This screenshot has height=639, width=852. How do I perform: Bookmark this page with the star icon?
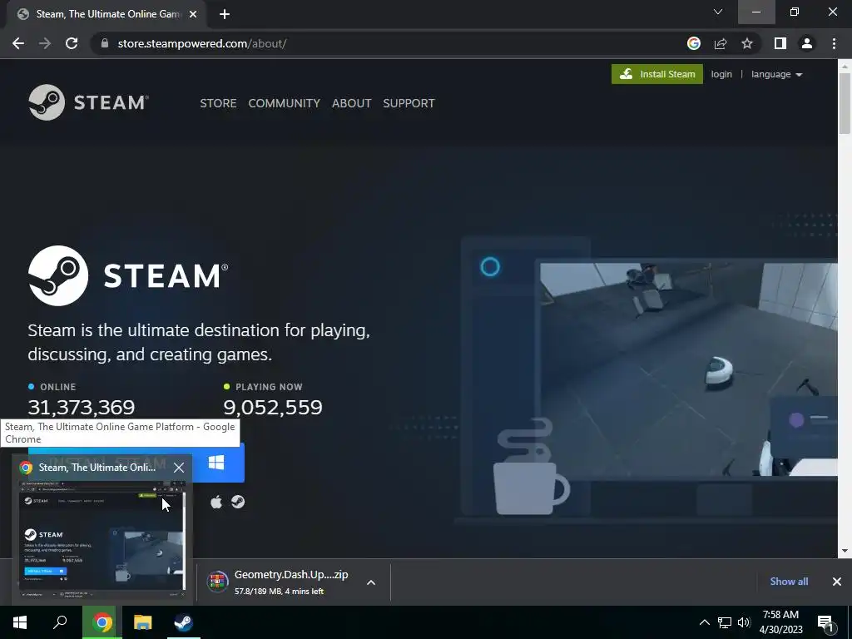pyautogui.click(x=747, y=43)
